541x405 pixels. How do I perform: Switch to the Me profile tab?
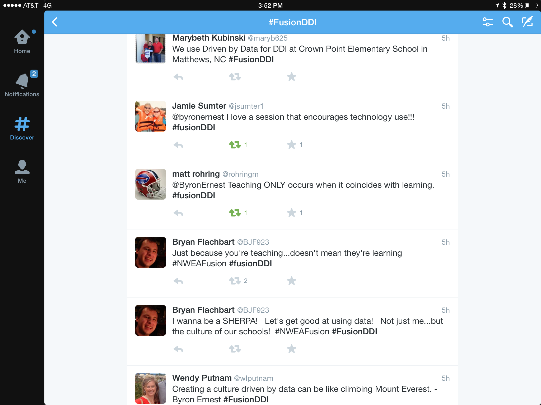22,171
